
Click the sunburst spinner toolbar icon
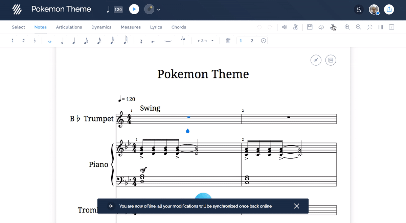click(x=370, y=27)
